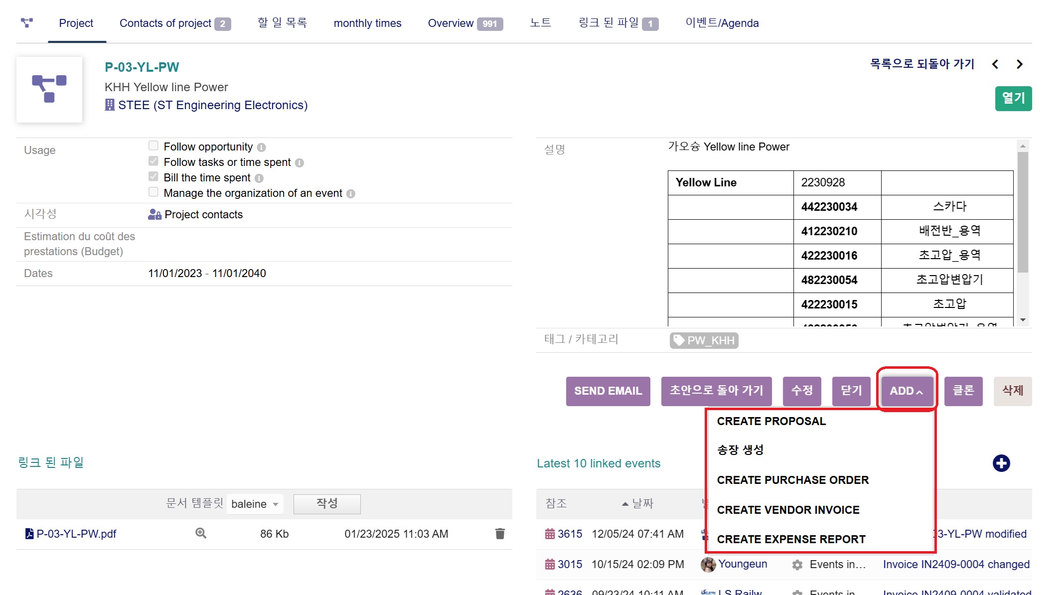Toggle Manage the organization of an event checkbox
1057x595 pixels.
(153, 192)
